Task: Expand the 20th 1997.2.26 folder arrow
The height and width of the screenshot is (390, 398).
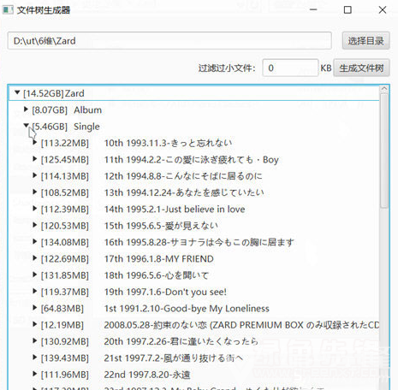Action: pyautogui.click(x=34, y=340)
